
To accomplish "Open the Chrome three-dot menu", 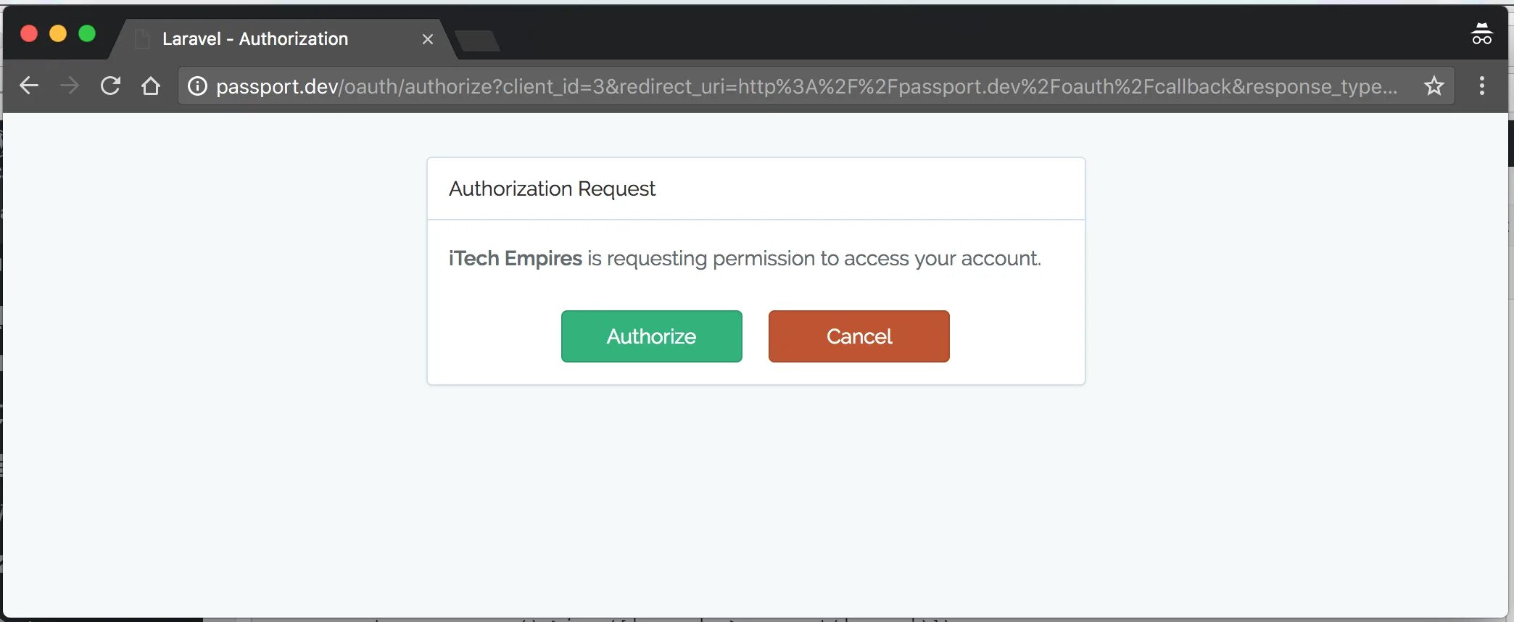I will 1482,86.
